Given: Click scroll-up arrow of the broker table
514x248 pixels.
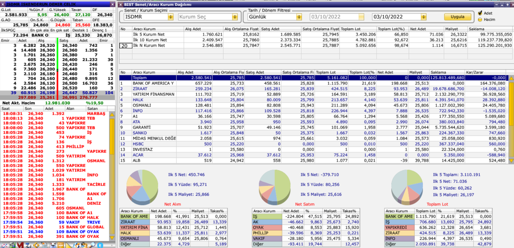Looking at the screenshot, I should (x=511, y=78).
